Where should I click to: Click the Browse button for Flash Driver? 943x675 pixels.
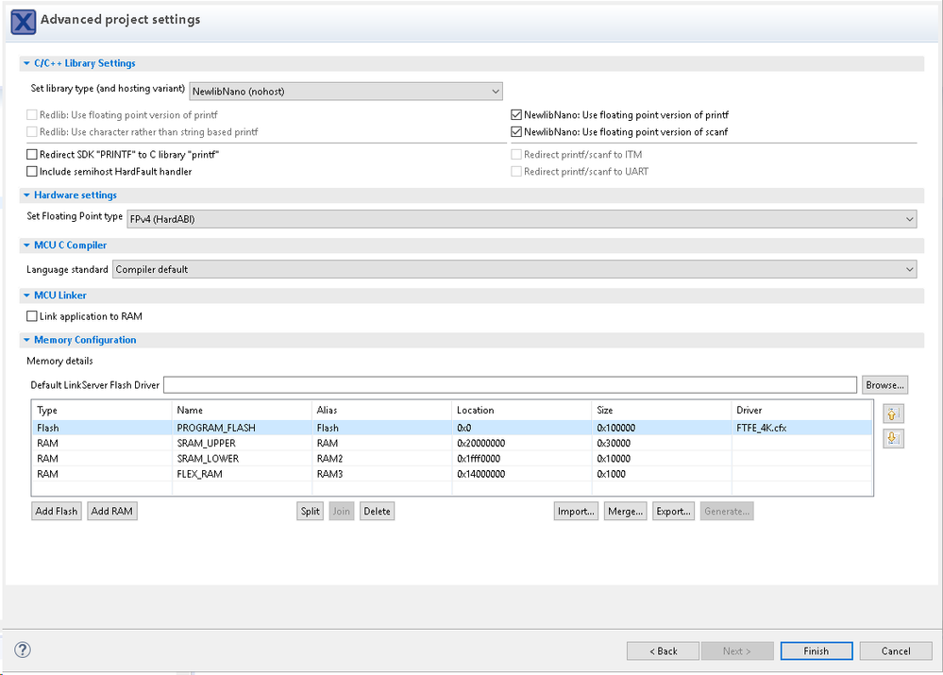[885, 385]
